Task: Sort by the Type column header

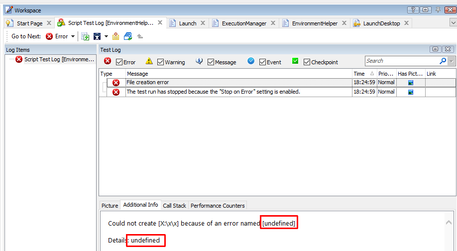Action: 112,74
